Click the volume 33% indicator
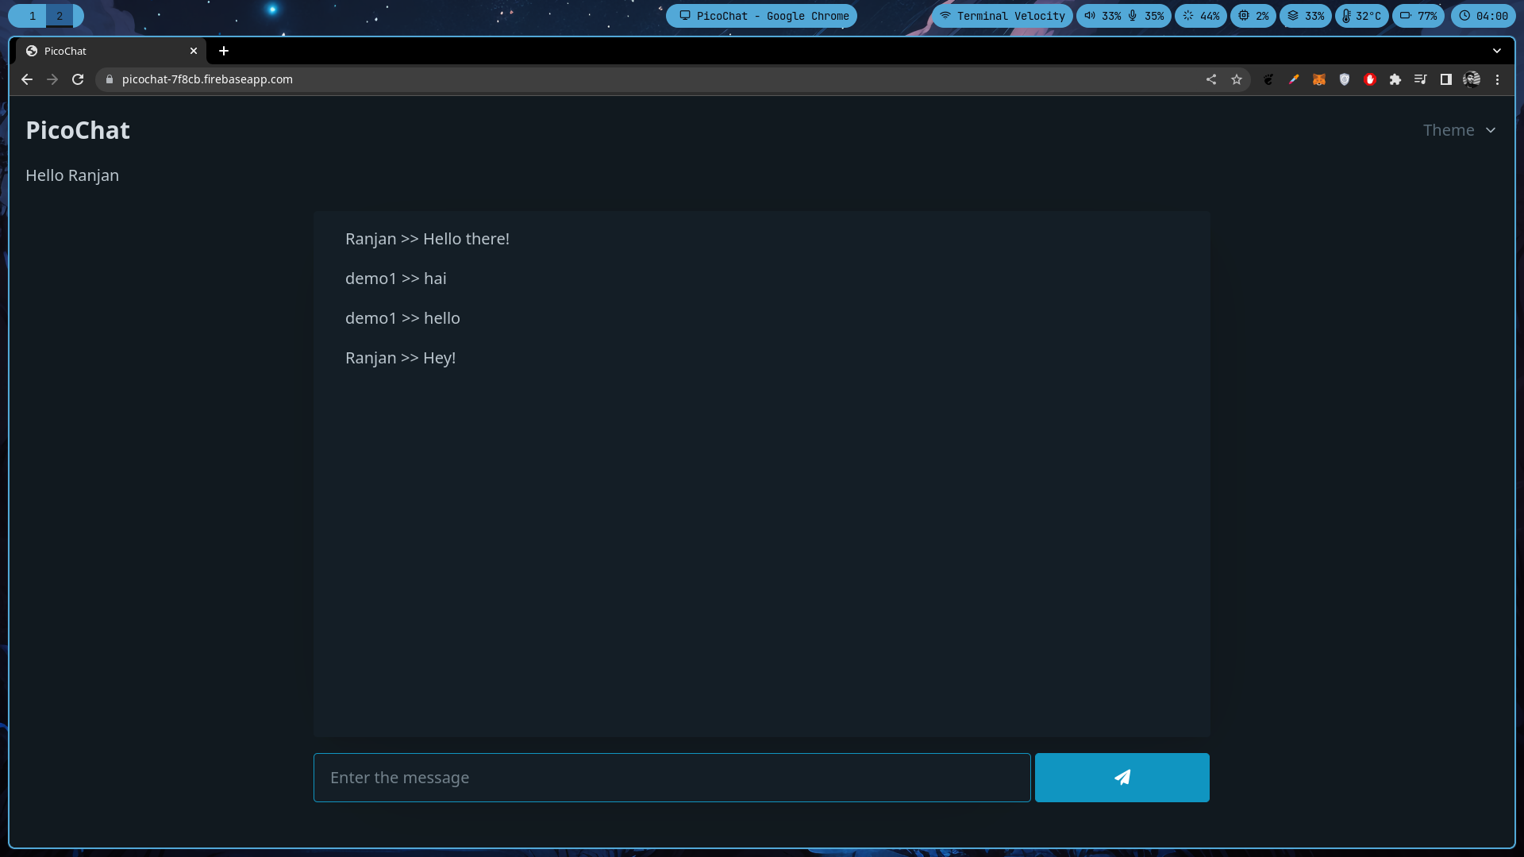The height and width of the screenshot is (857, 1524). click(x=1103, y=16)
